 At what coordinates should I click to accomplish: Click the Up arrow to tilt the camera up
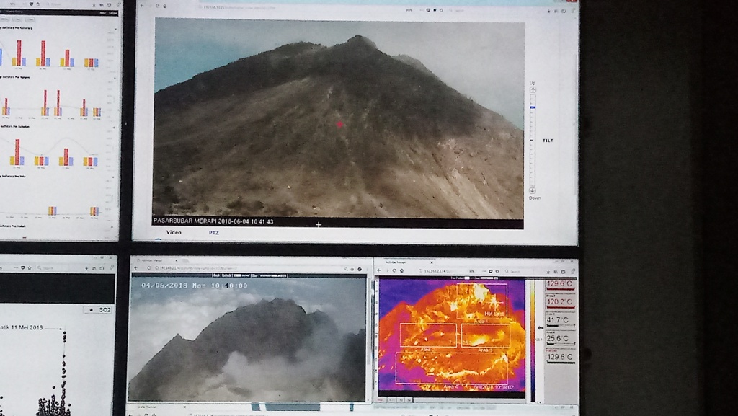(533, 89)
